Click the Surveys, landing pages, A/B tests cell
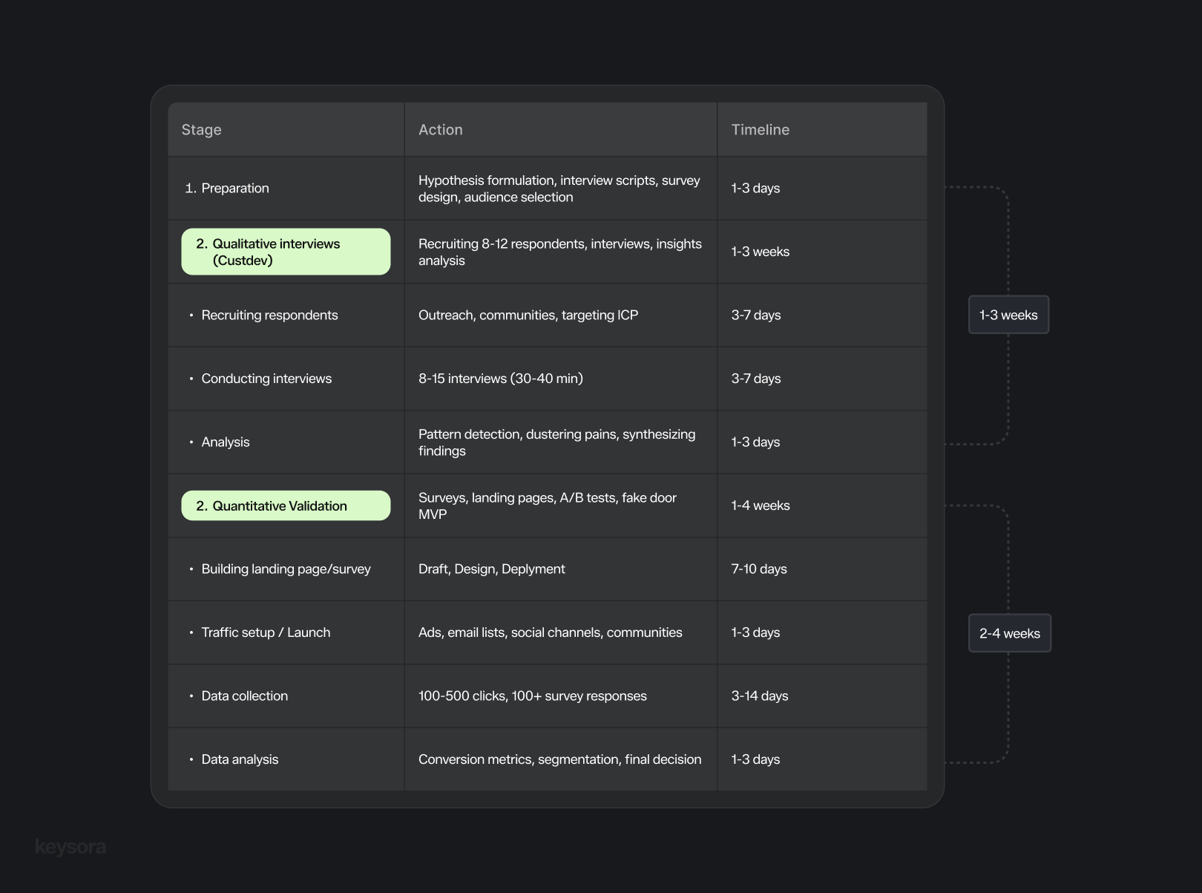The height and width of the screenshot is (893, 1202). (x=548, y=506)
